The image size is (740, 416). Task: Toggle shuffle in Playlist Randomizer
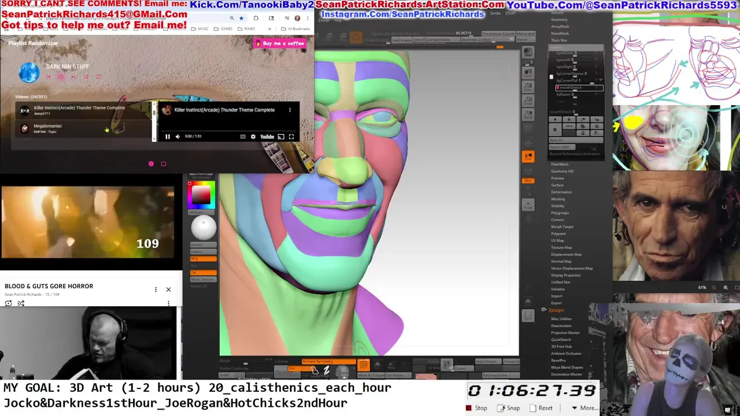86,77
